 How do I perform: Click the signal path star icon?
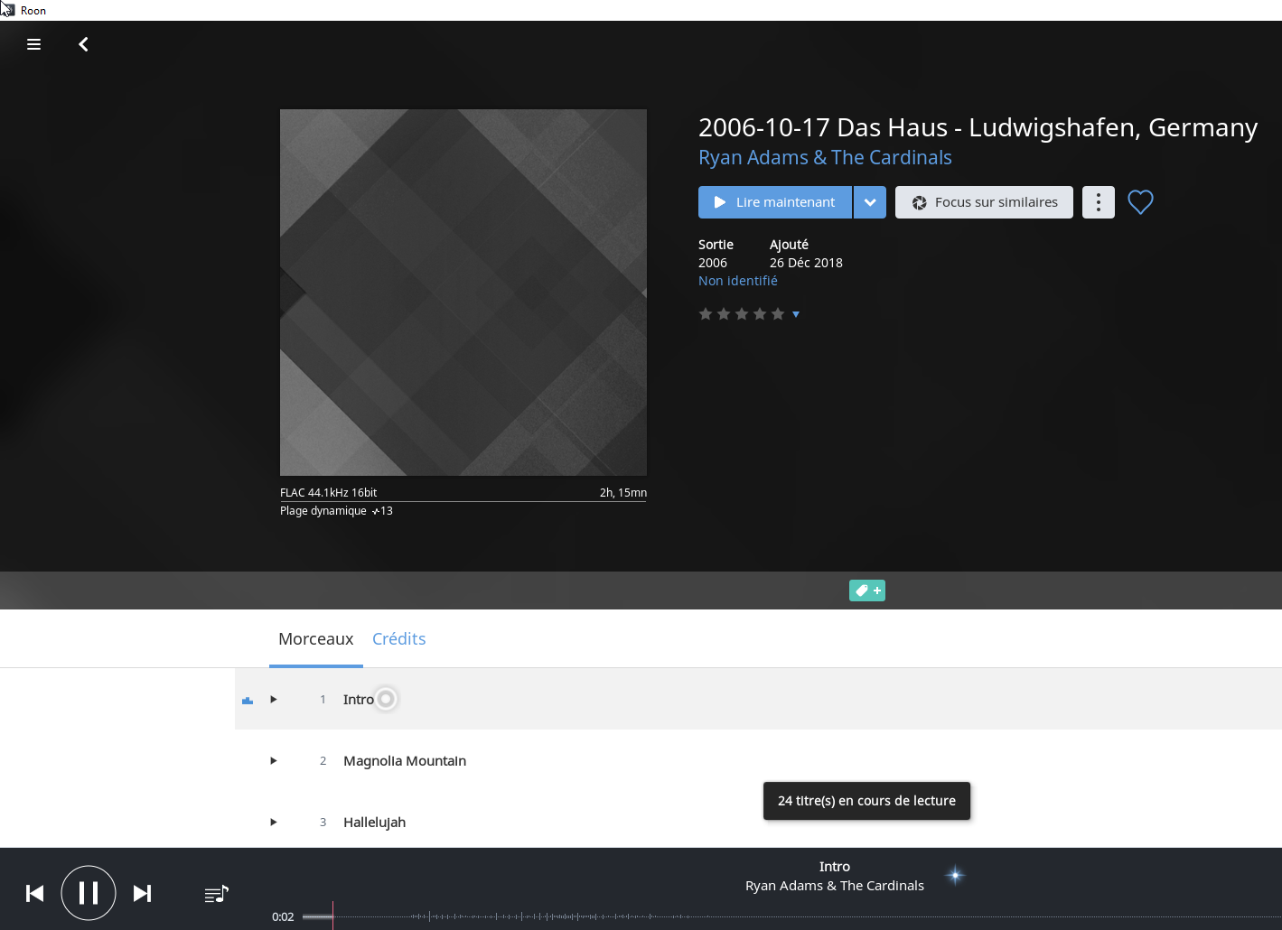coord(955,875)
